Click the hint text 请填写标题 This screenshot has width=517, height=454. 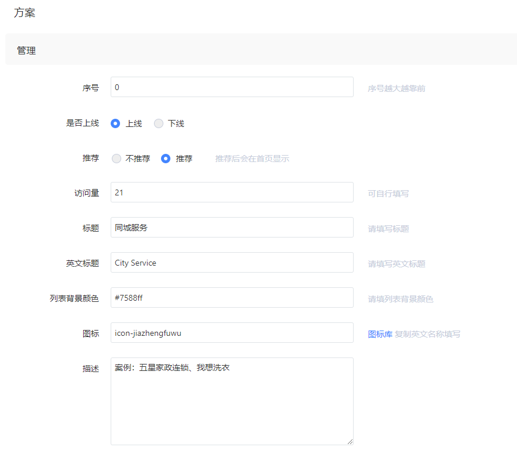coord(388,229)
